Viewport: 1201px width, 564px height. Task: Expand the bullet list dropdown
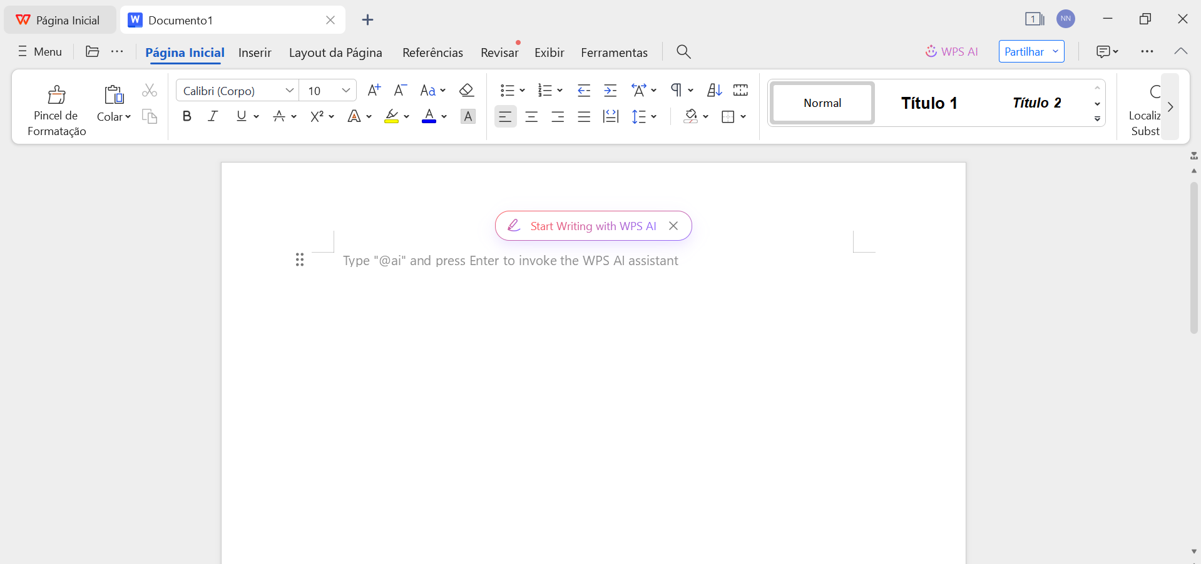tap(522, 91)
